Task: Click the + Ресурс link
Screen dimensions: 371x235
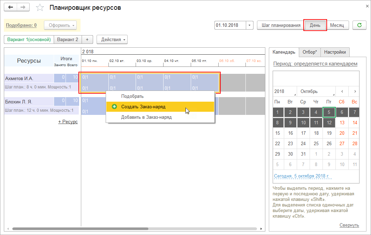Action: [68, 122]
